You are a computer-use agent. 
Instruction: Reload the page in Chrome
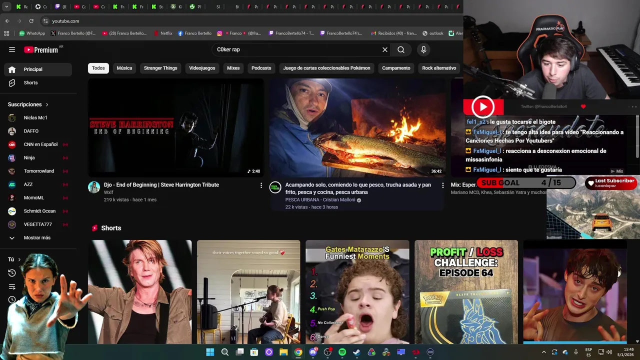click(31, 21)
